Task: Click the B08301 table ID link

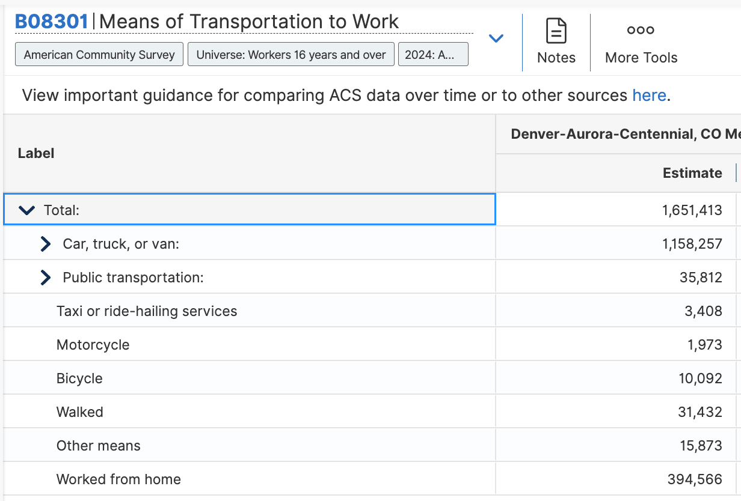Action: pyautogui.click(x=52, y=22)
